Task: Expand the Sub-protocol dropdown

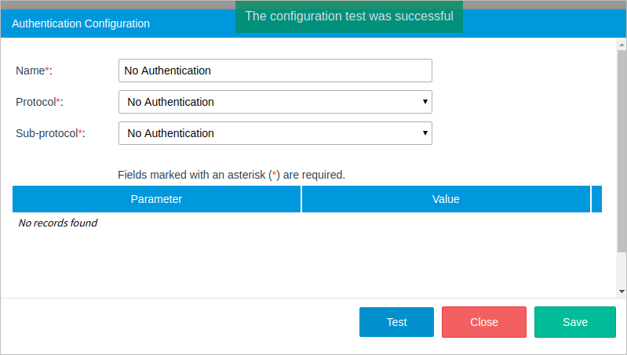Action: (275, 133)
